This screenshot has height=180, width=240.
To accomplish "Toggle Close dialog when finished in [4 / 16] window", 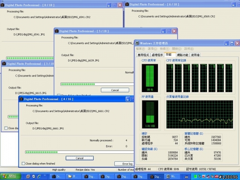I will pyautogui.click(x=23, y=163).
